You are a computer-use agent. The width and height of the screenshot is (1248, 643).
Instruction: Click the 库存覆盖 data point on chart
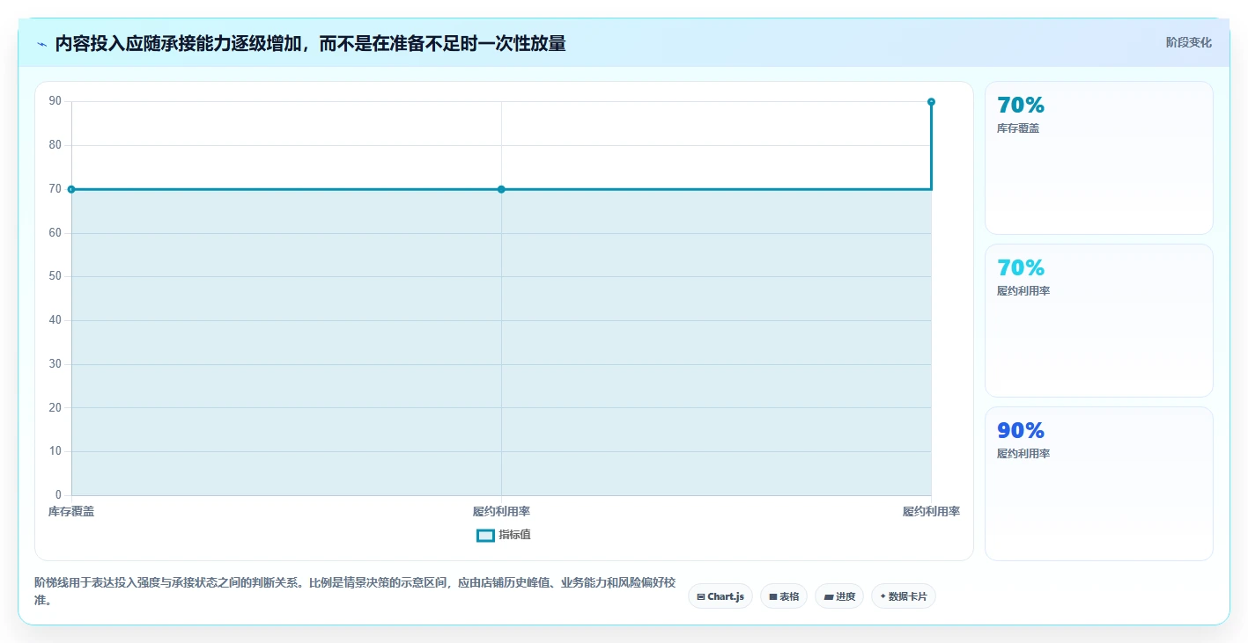pos(71,189)
